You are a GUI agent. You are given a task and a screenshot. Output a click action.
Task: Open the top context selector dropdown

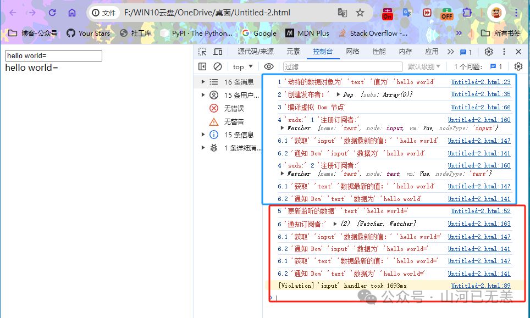click(x=242, y=66)
